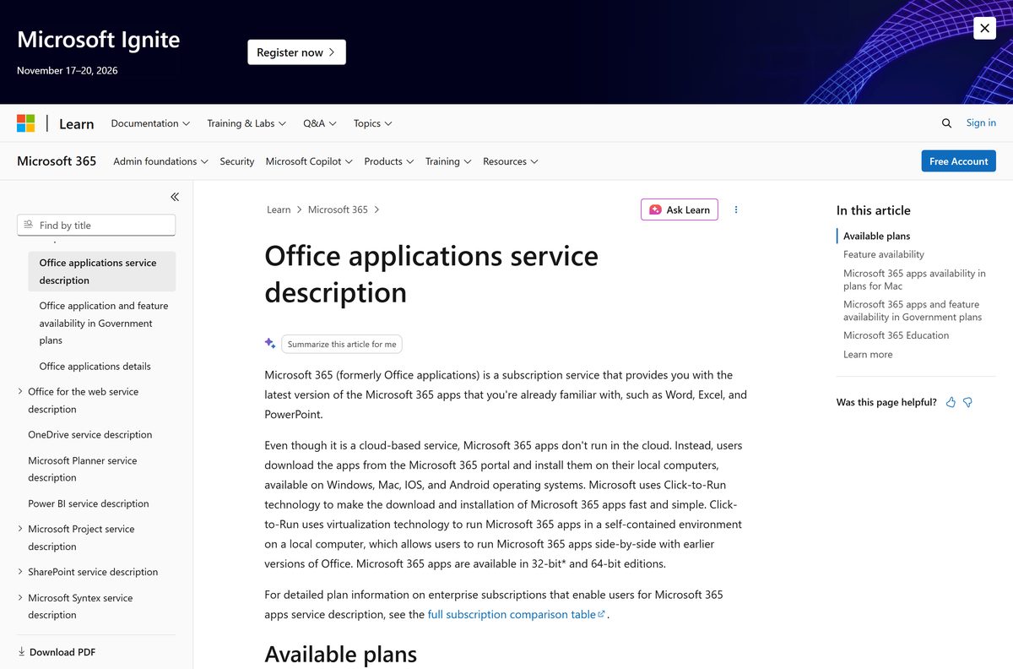1013x669 pixels.
Task: Focus the Find by title filter box
Action: [96, 225]
